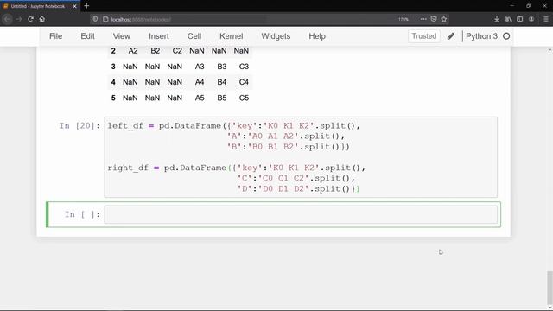Reload the current page
Viewport: 553px width, 311px height.
(x=31, y=19)
